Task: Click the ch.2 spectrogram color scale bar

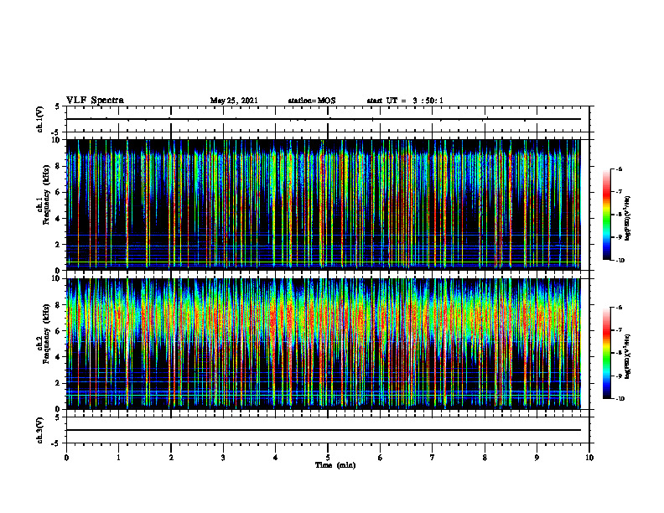Action: (606, 353)
